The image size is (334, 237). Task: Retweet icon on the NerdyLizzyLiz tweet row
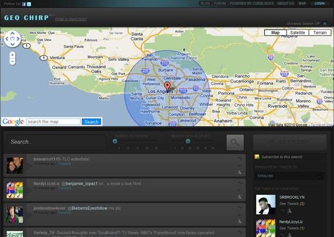click(240, 190)
